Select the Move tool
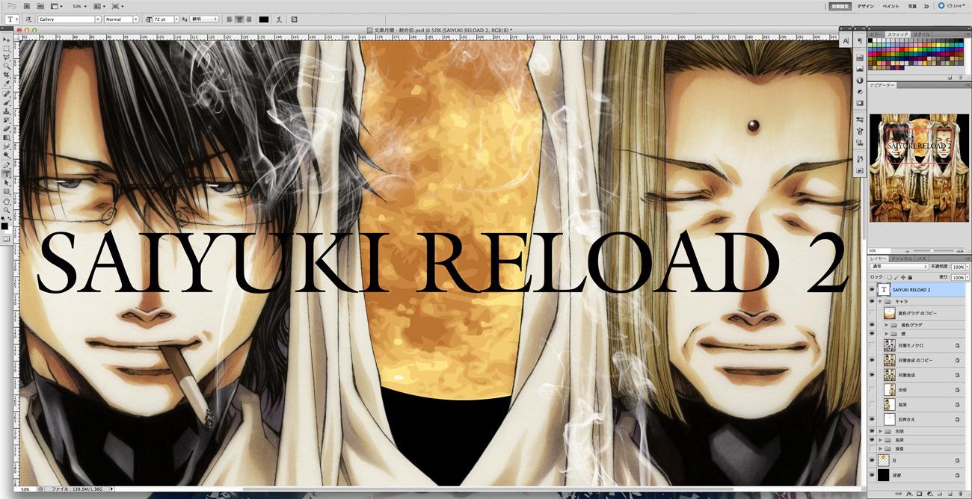Image resolution: width=972 pixels, height=499 pixels. 6,39
